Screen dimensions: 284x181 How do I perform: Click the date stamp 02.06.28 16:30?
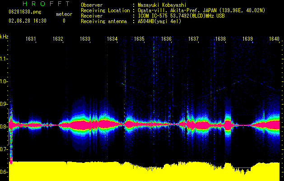(28, 21)
